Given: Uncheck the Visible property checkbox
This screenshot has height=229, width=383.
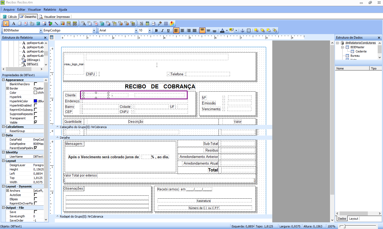Looking at the screenshot, I should tap(35, 122).
